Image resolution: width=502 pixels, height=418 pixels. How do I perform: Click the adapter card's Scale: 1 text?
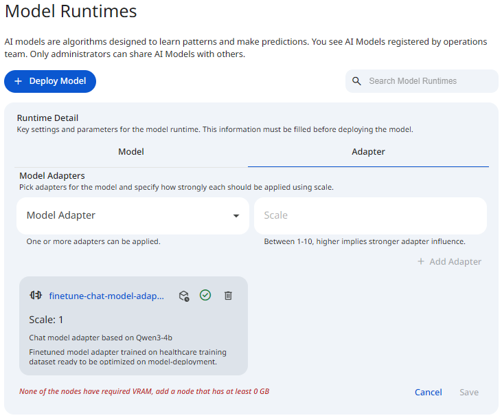pos(46,320)
